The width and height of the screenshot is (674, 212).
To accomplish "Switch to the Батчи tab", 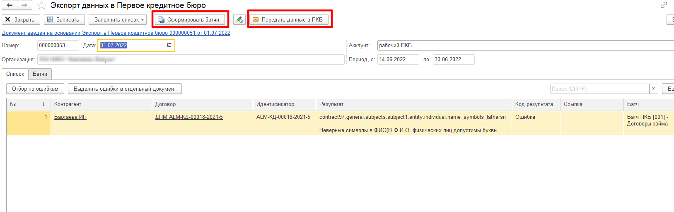I will click(x=40, y=74).
